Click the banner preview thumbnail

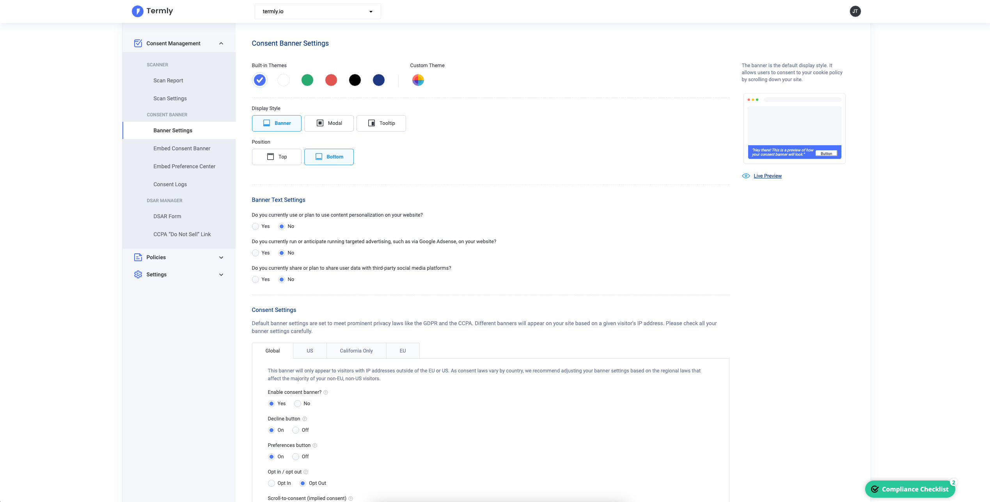pyautogui.click(x=794, y=128)
